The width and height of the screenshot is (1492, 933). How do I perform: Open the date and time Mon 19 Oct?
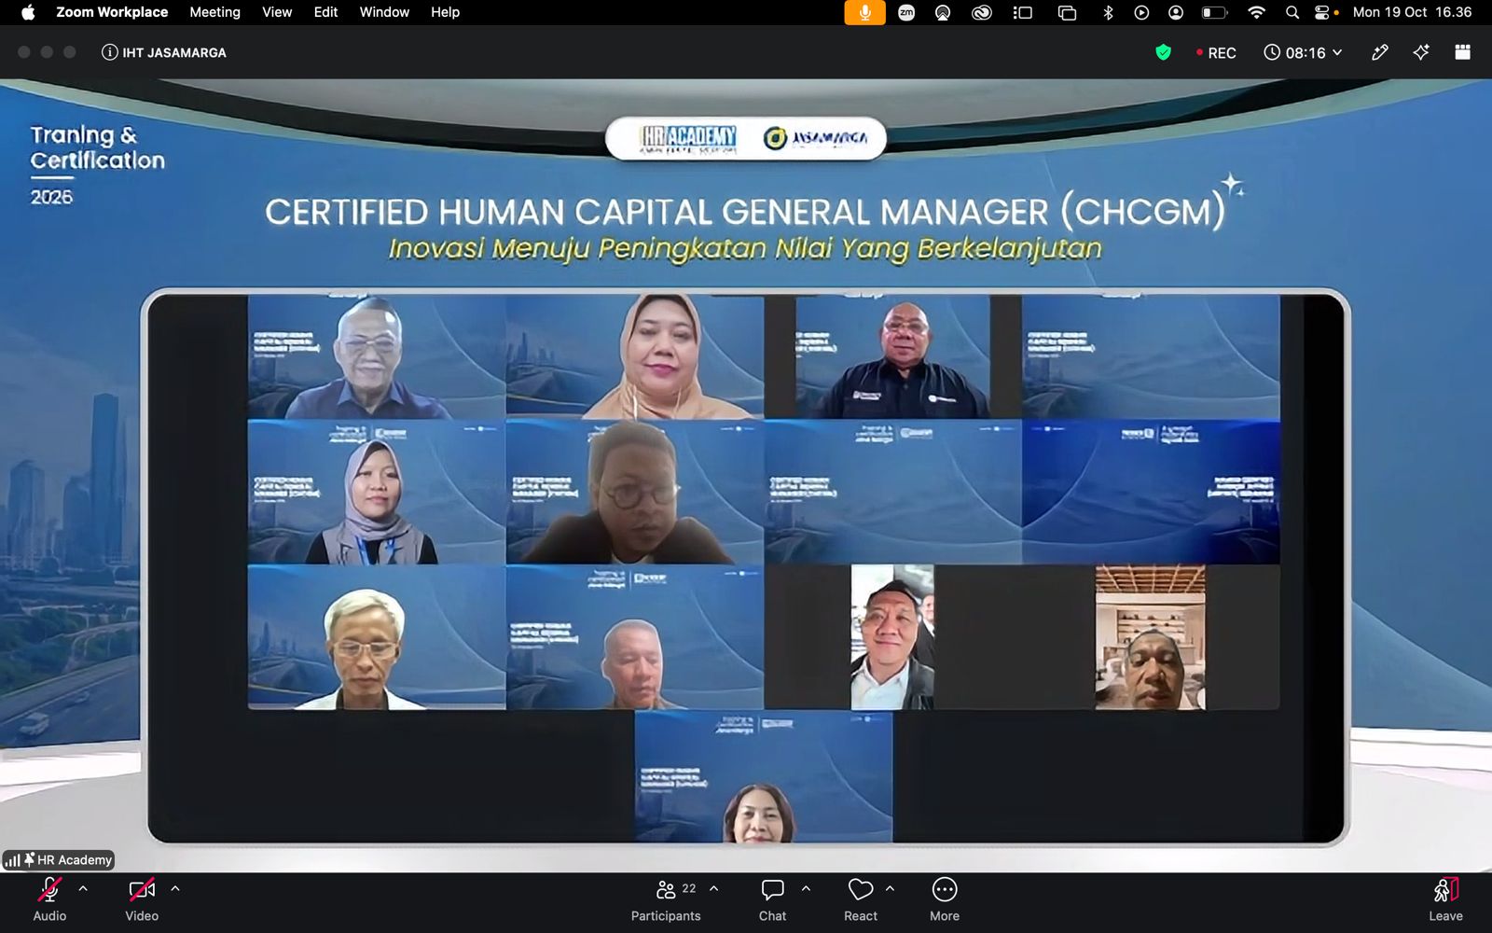[1412, 12]
